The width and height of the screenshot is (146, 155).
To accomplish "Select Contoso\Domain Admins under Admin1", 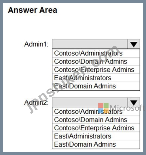I will point(96,61).
